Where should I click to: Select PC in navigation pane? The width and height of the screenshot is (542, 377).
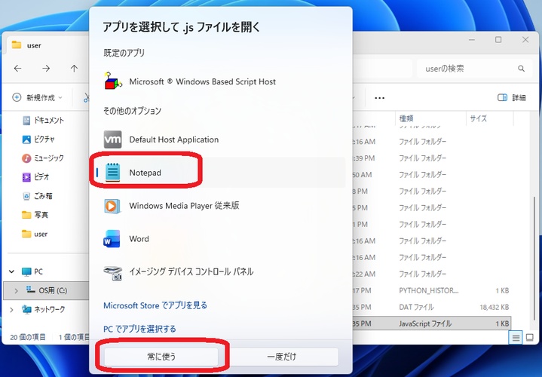pyautogui.click(x=32, y=271)
